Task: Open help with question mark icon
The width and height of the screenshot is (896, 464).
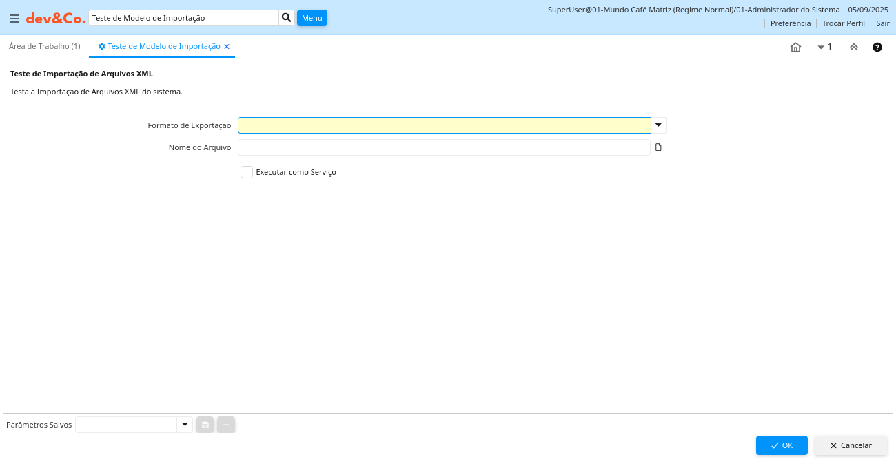Action: pyautogui.click(x=877, y=48)
